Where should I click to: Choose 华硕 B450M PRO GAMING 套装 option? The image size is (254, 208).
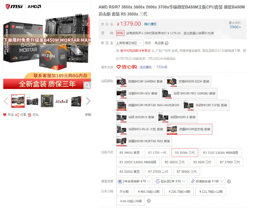(x=189, y=93)
